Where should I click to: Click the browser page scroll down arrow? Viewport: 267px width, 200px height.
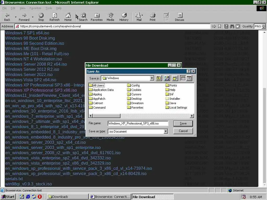[x=264, y=185]
